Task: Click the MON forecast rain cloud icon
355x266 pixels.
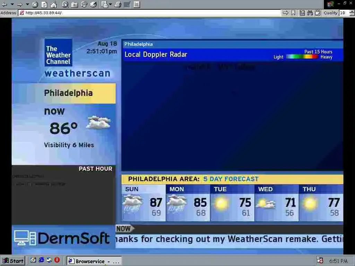Action: tap(177, 204)
